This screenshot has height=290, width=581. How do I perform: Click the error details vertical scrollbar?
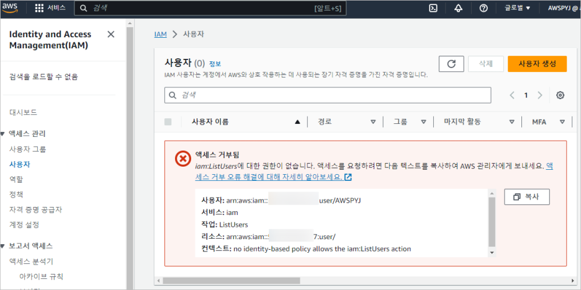tap(492, 222)
